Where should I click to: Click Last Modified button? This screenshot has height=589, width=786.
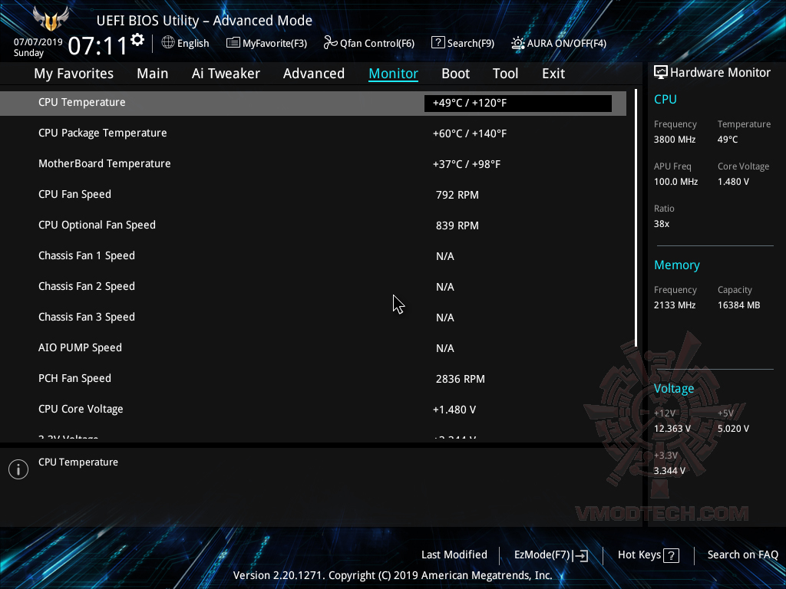pos(454,554)
